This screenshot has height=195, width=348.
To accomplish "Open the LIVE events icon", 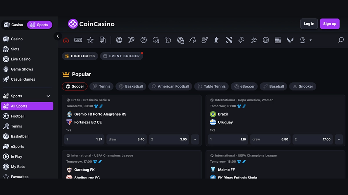I will click(78, 40).
